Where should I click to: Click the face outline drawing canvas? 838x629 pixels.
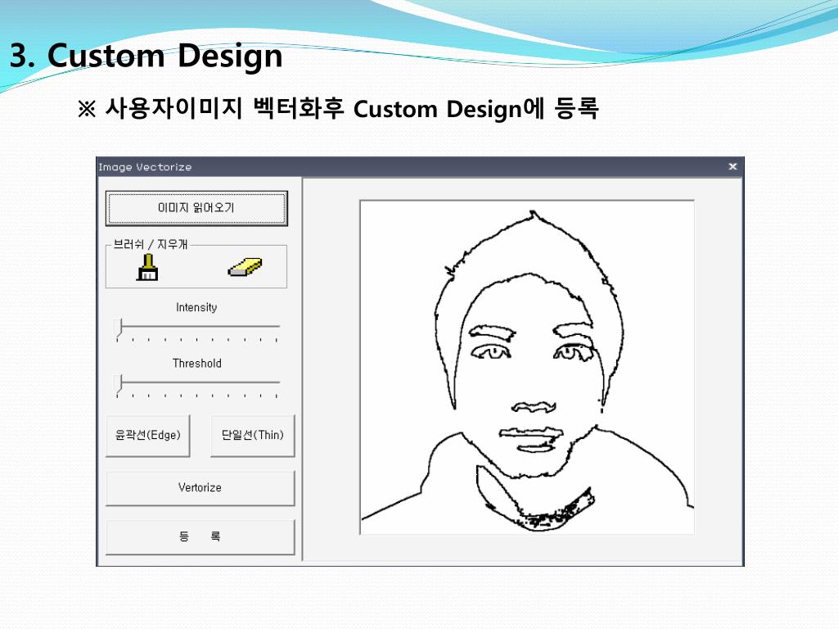[x=527, y=367]
